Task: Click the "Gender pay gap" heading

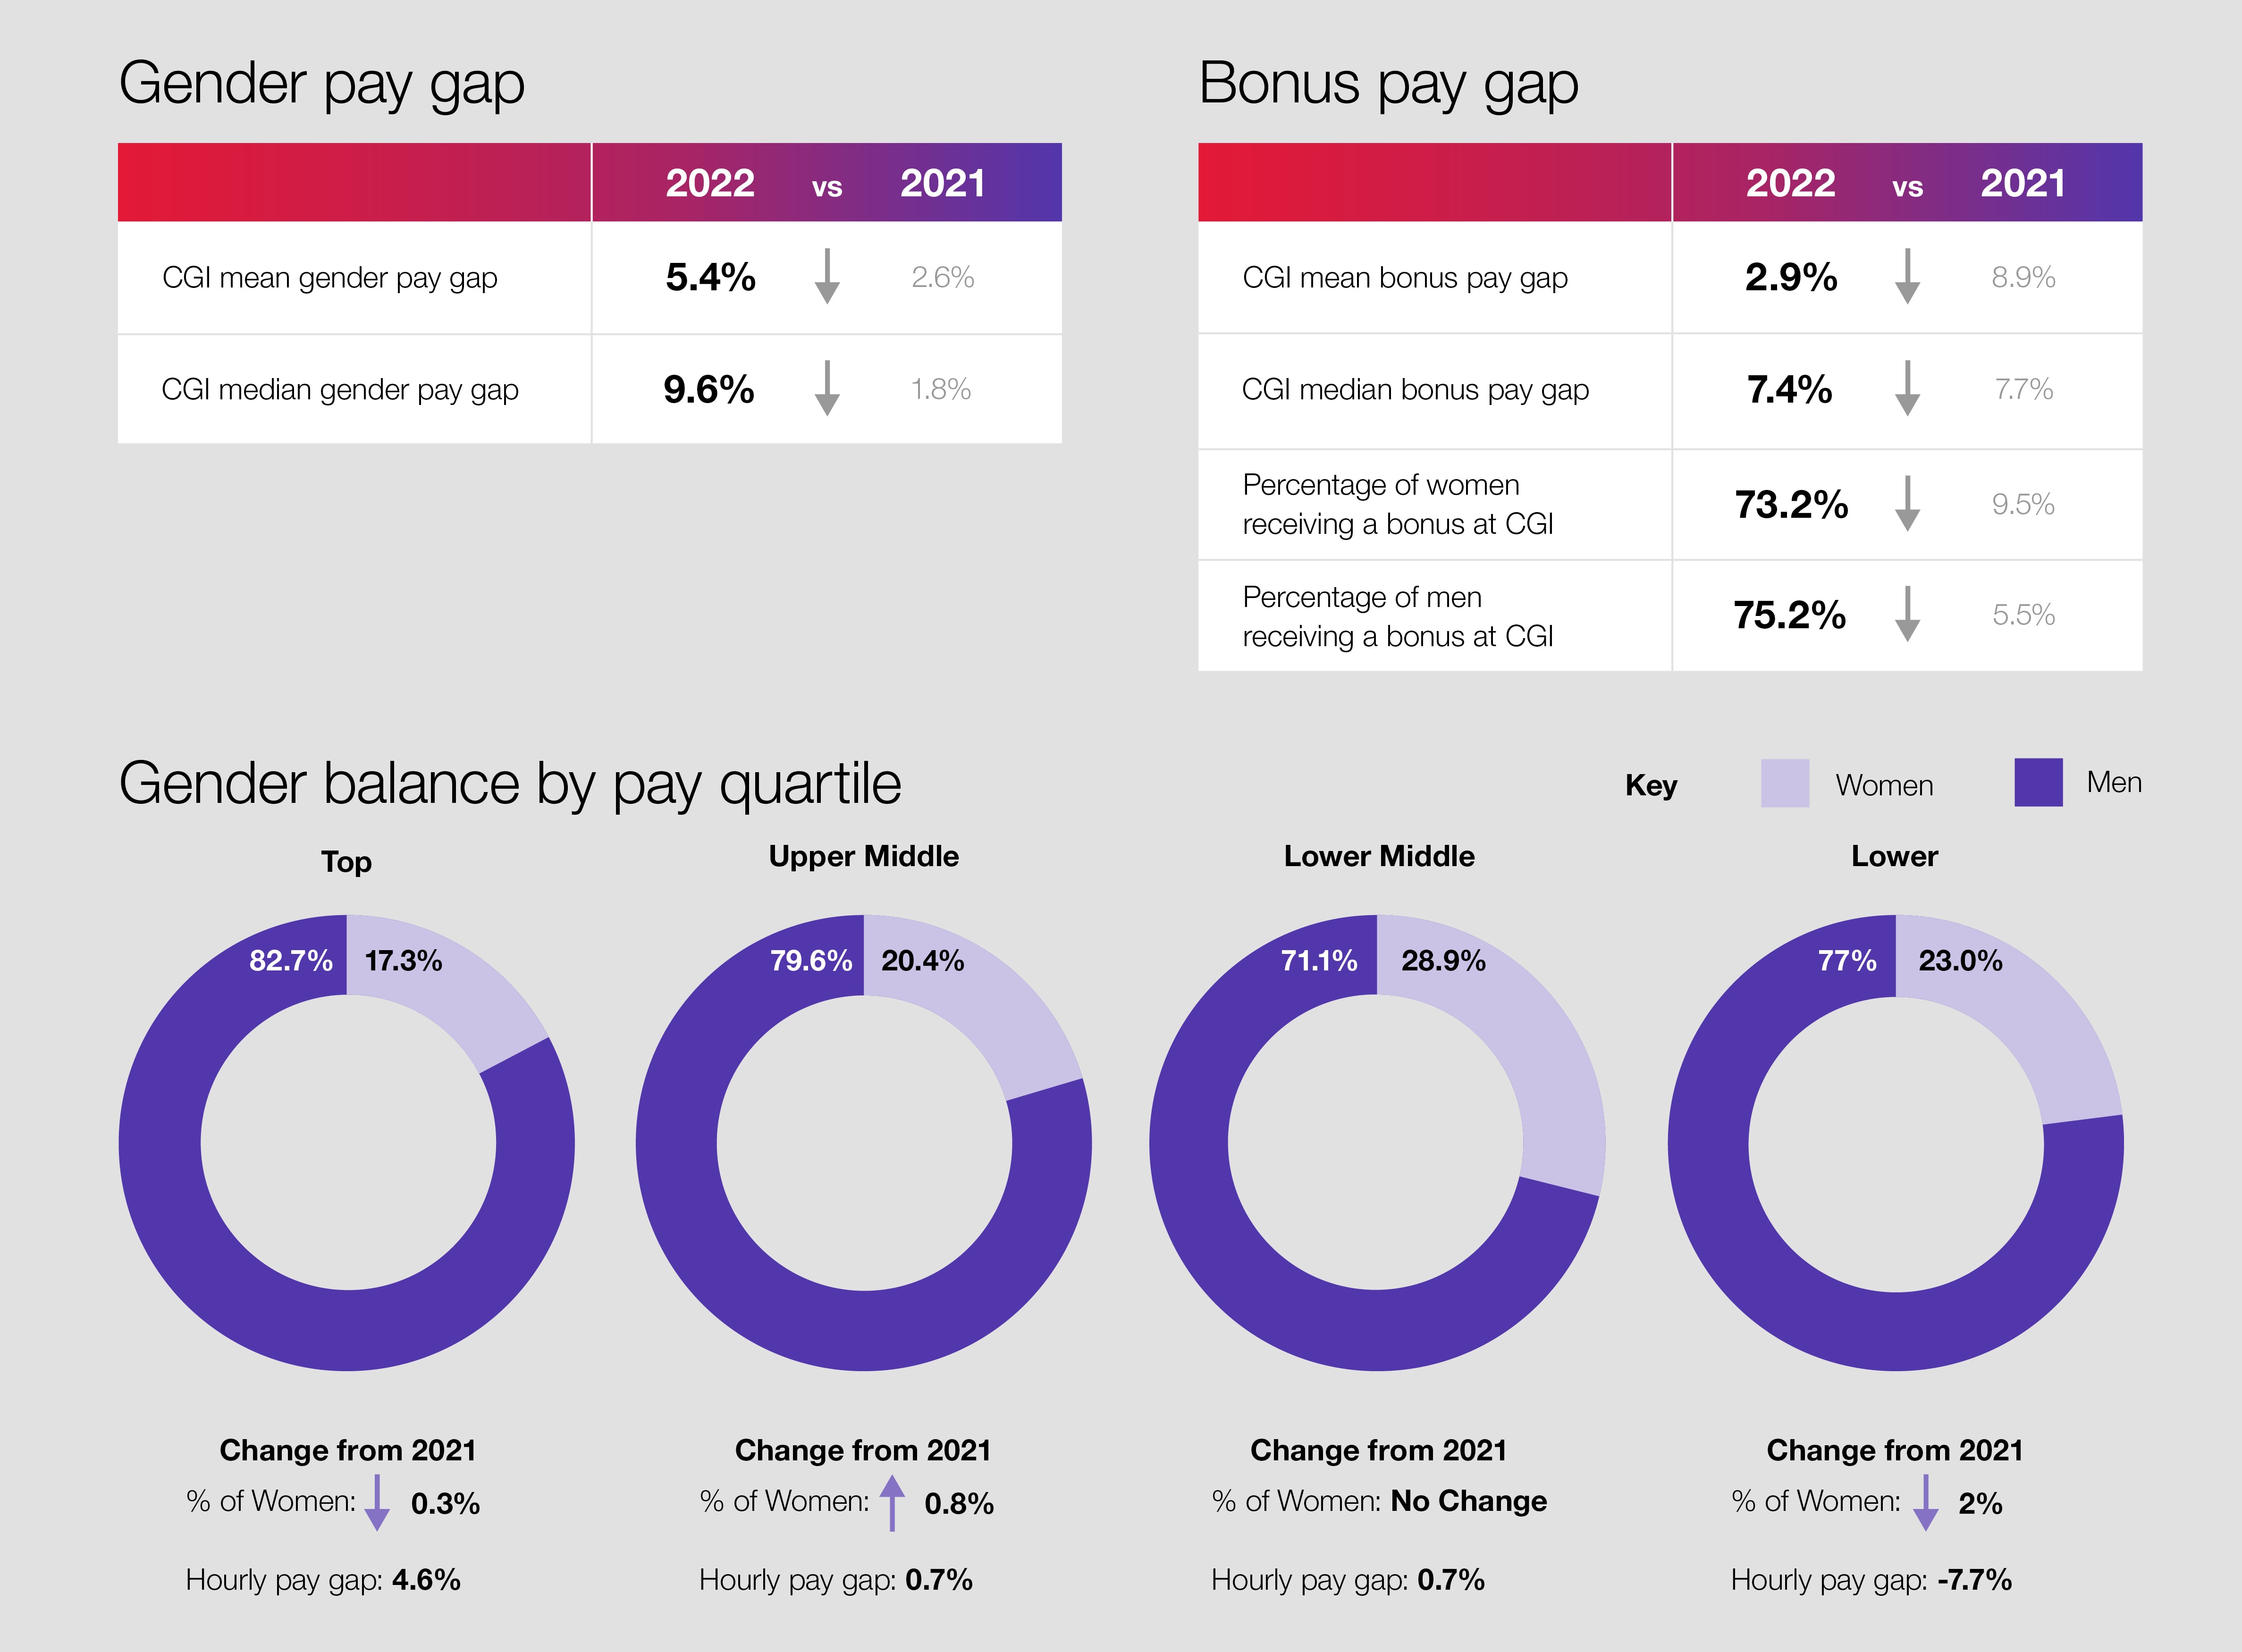Action: pos(321,83)
